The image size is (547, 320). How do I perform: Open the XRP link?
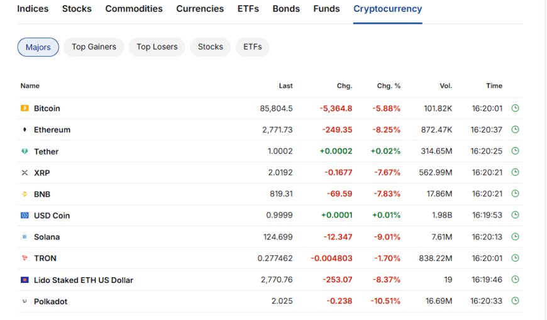[42, 173]
